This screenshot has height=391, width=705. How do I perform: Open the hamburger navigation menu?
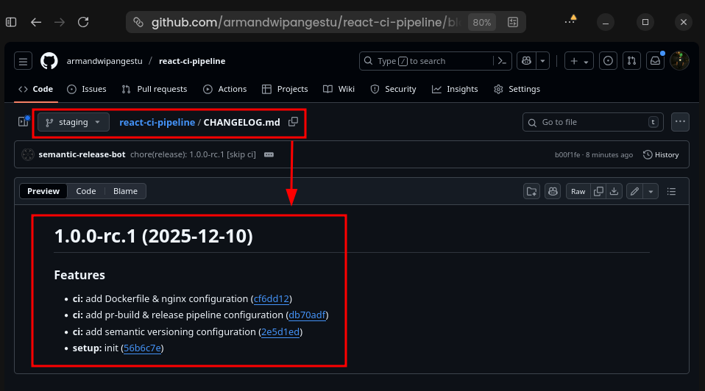click(23, 61)
